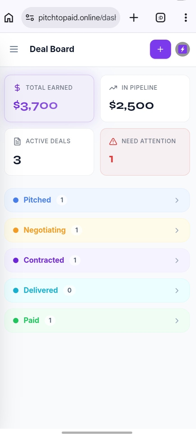Open the hamburger navigation menu
This screenshot has height=436, width=196.
13,49
